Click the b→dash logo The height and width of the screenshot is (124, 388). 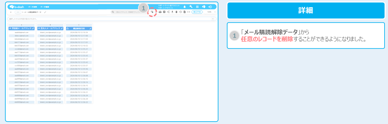16,7
